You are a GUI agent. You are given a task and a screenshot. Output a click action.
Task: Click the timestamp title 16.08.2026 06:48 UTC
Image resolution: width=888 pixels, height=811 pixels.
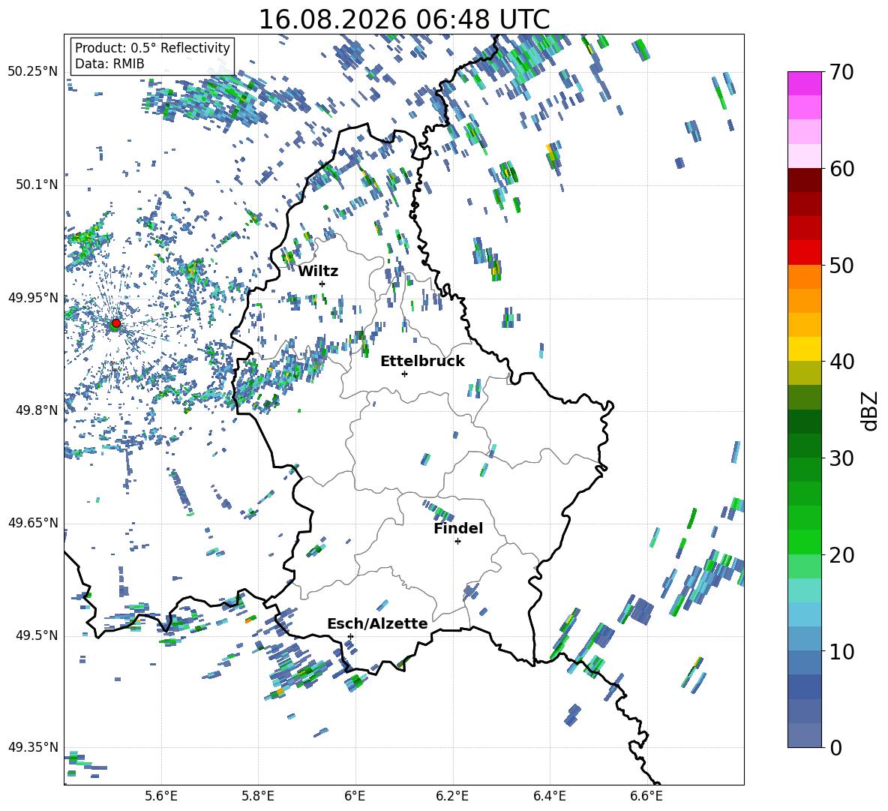pos(403,20)
